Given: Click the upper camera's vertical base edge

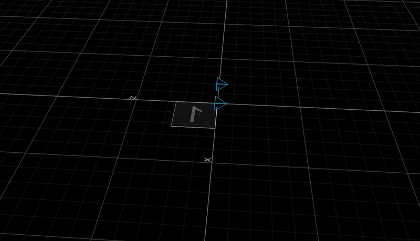Looking at the screenshot, I should pyautogui.click(x=217, y=84).
